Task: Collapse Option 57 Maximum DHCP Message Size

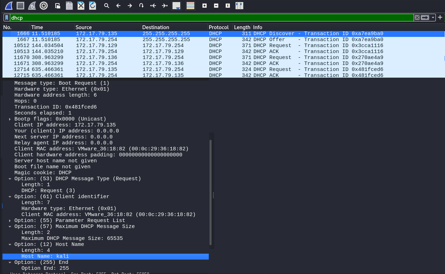Action: point(10,227)
